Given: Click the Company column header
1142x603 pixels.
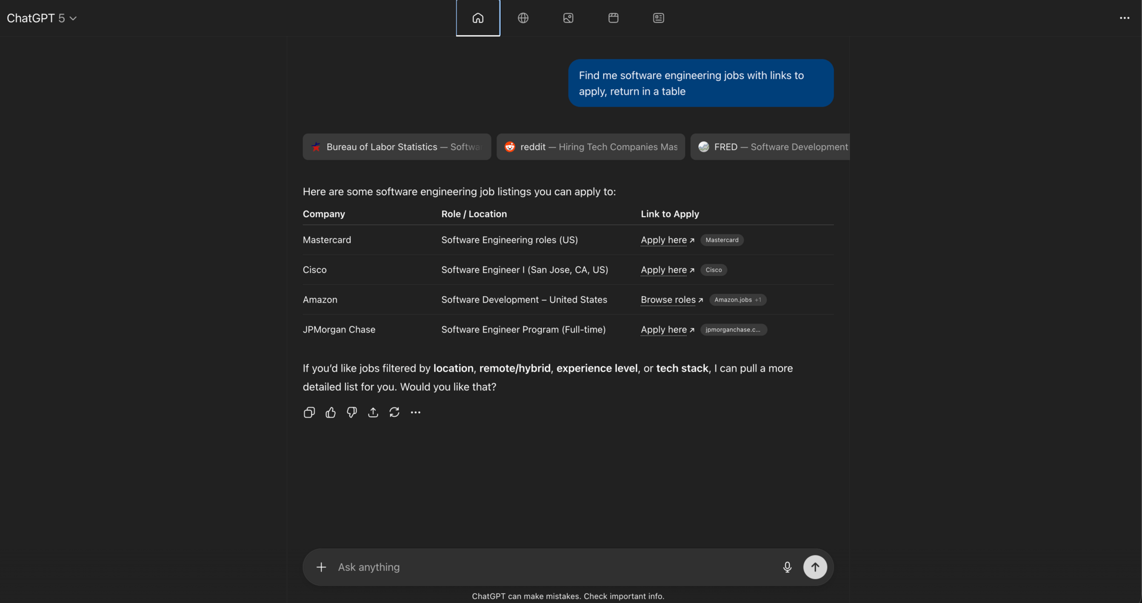Looking at the screenshot, I should click(324, 214).
